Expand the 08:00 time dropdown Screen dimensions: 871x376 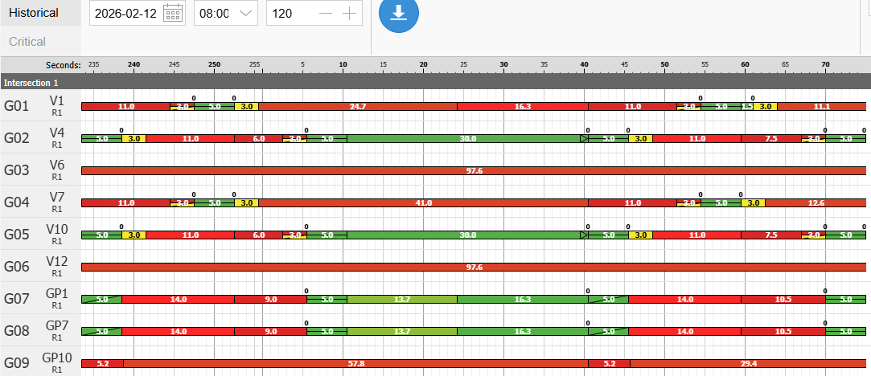pos(246,14)
